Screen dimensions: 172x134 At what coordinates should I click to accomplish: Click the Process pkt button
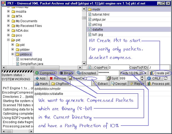pyautogui.click(x=158, y=84)
